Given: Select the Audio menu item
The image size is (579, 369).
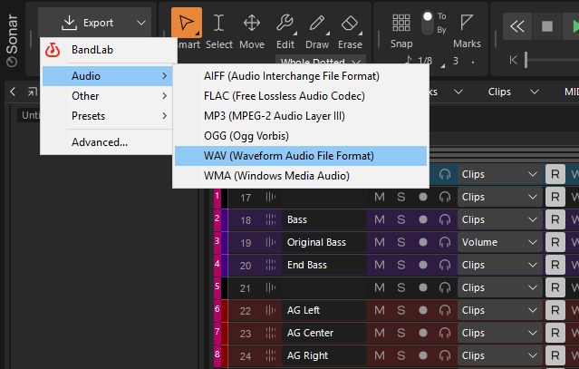Looking at the screenshot, I should 107,76.
